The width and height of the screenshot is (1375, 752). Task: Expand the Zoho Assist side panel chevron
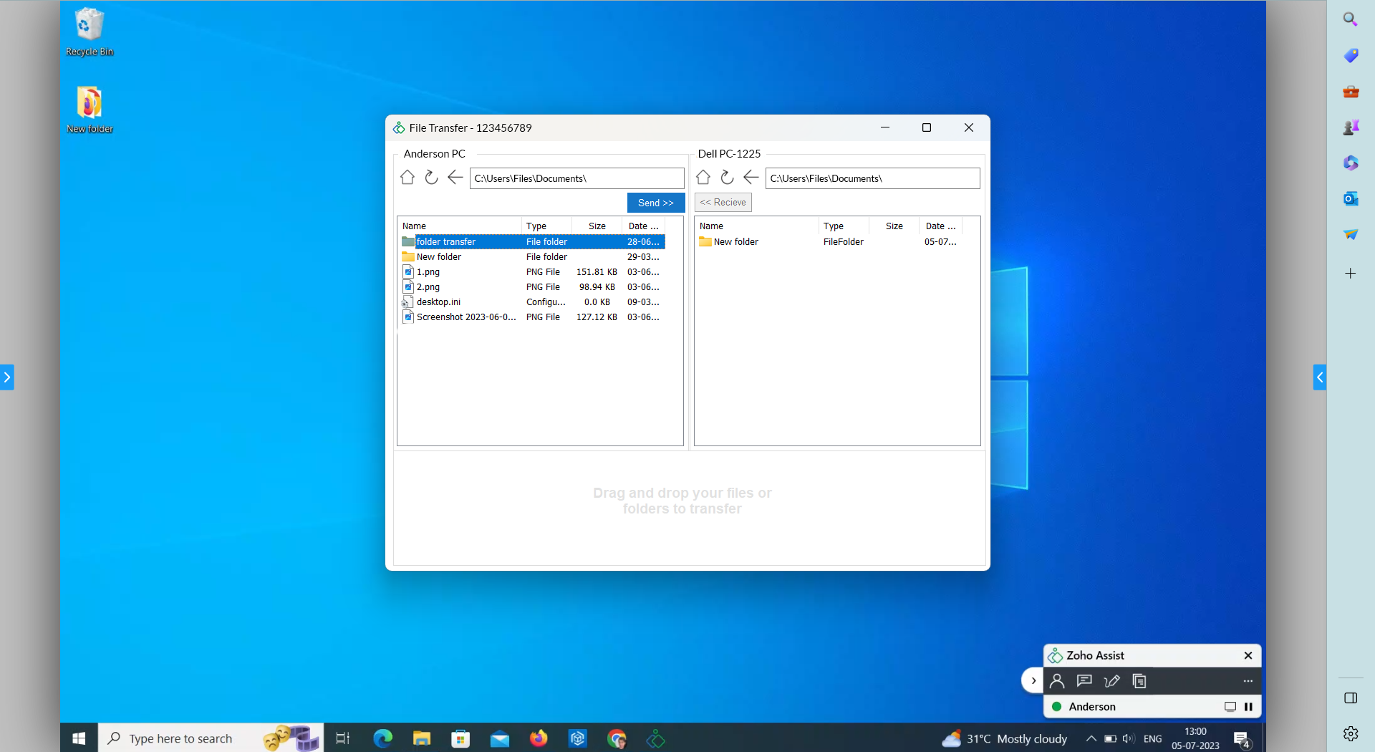(1032, 680)
